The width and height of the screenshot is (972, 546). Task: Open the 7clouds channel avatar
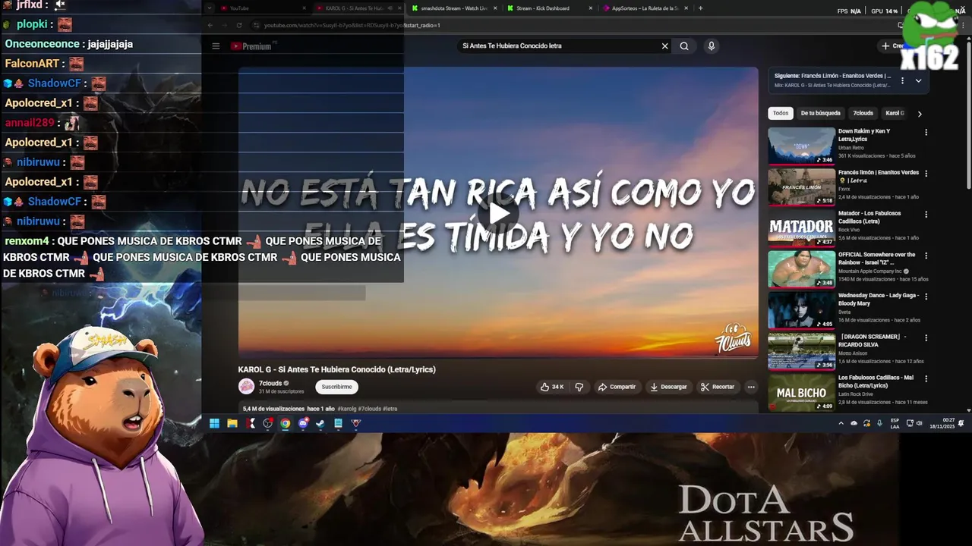(x=246, y=387)
